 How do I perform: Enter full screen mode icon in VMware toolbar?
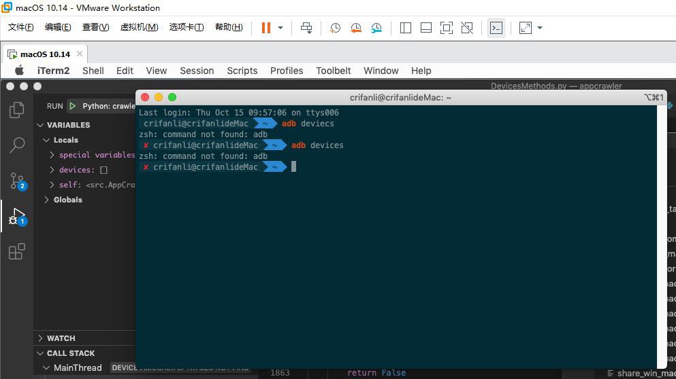coord(446,28)
